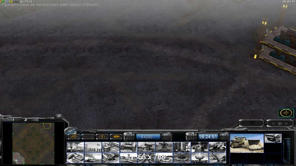Image resolution: width=296 pixels, height=166 pixels.
Task: Click the vertical blue gauge beside portrait
Action: coord(287,151)
